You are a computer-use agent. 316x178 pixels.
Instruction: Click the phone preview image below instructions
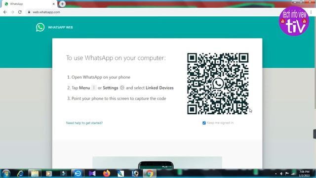(157, 162)
